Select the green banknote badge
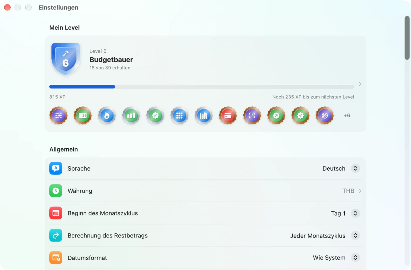The image size is (411, 270). (82, 116)
